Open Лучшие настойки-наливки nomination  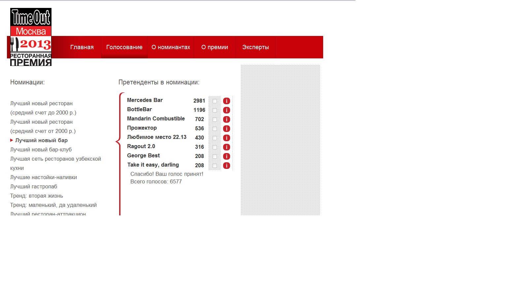click(44, 177)
